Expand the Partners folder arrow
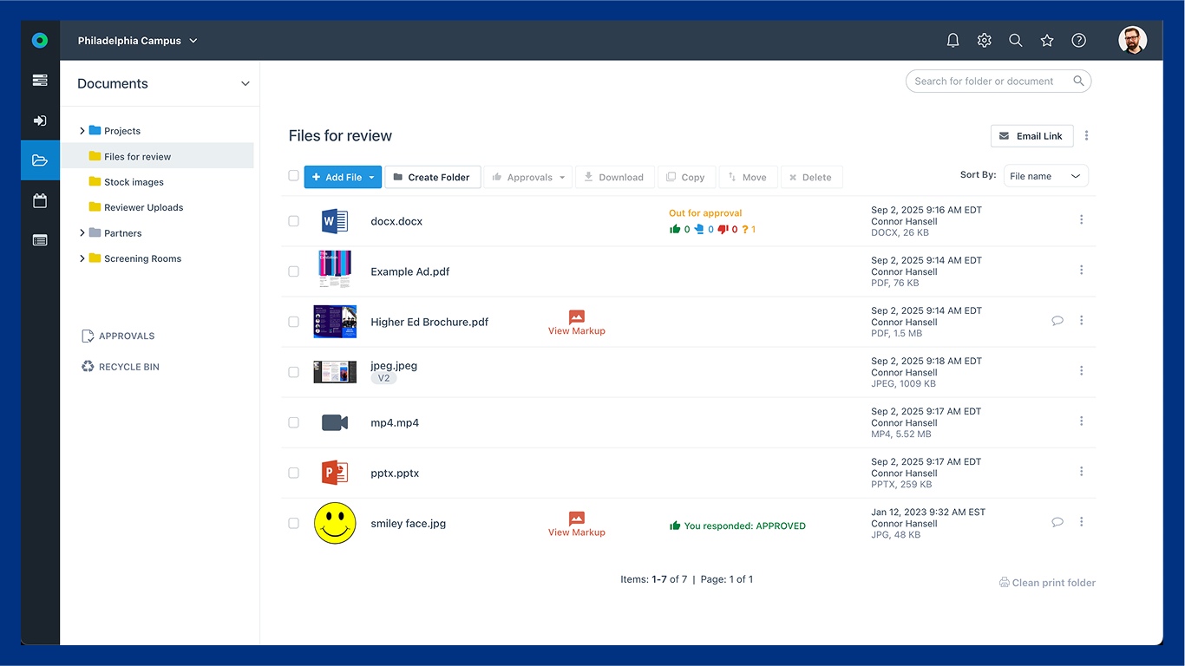1185x666 pixels. 82,233
